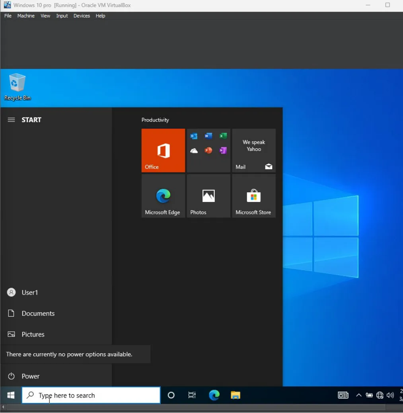Screen dimensions: 403x413
Task: Open the VirtualBox File menu
Action: coord(8,16)
